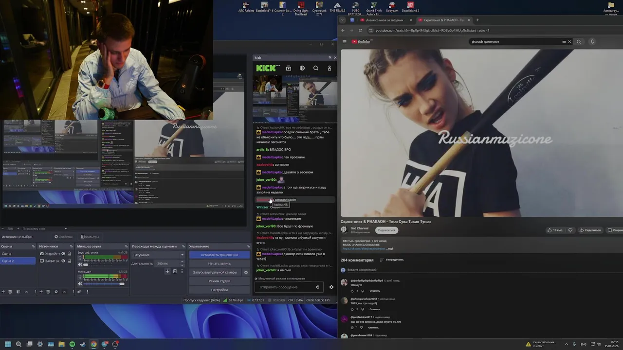
Task: Open options dots for Звук раб. стола channel
Action: coord(80,258)
